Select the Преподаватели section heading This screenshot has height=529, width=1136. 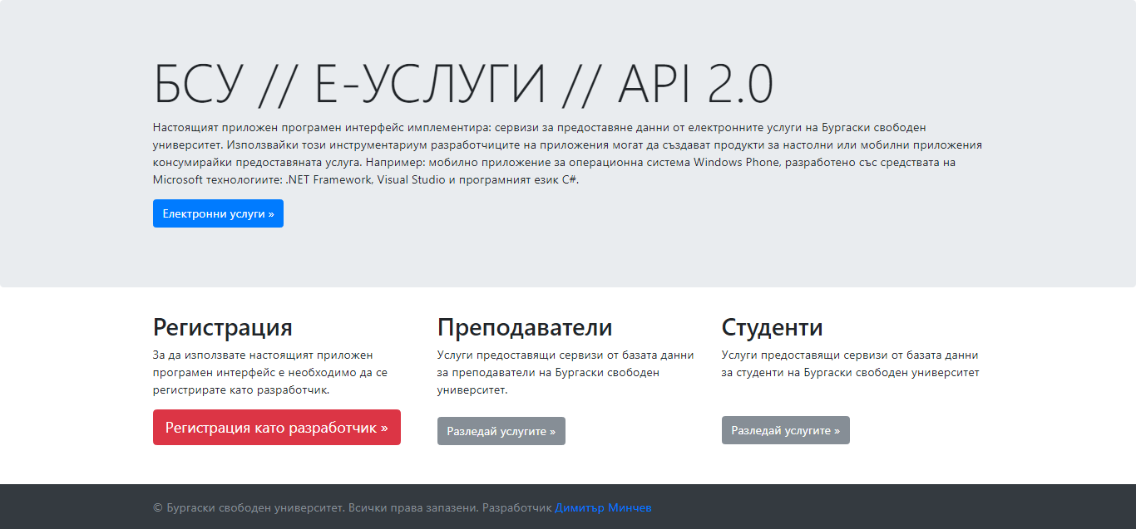525,326
